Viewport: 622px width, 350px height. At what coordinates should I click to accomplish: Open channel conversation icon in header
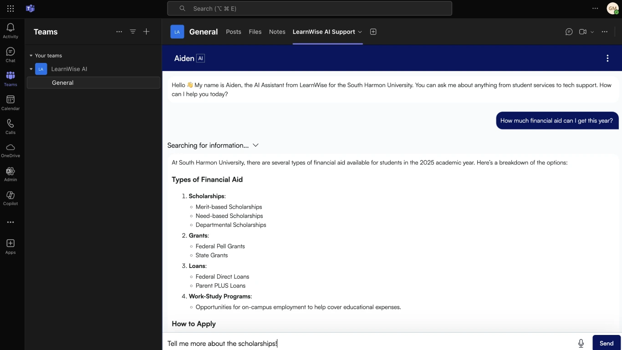click(569, 32)
